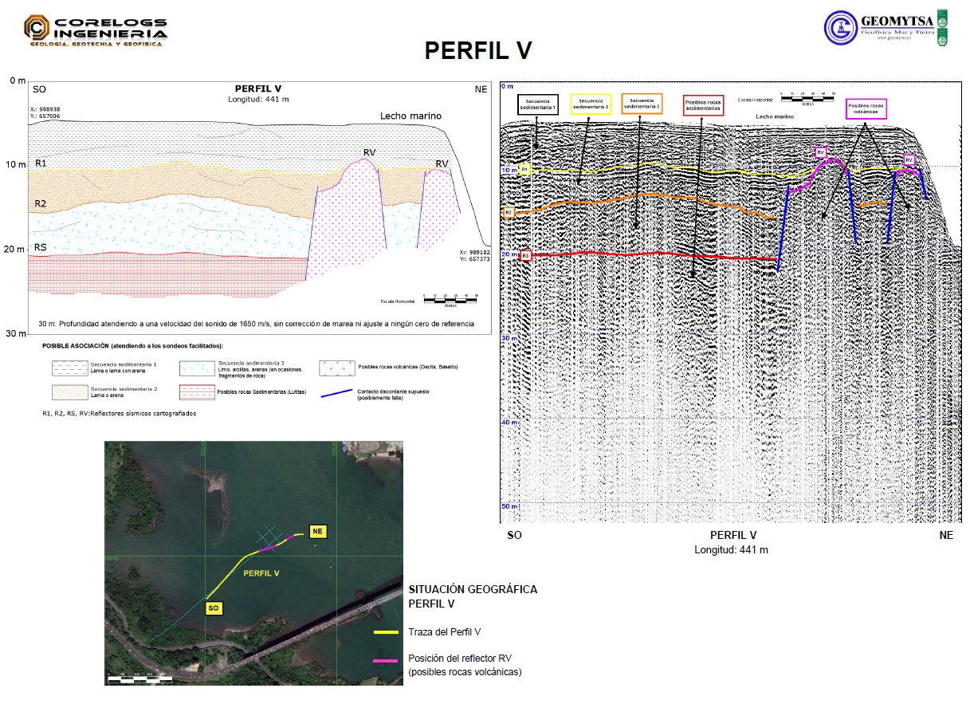Click magenta-bordered Posibles rocas volcánicas box
The width and height of the screenshot is (974, 704).
pyautogui.click(x=866, y=109)
